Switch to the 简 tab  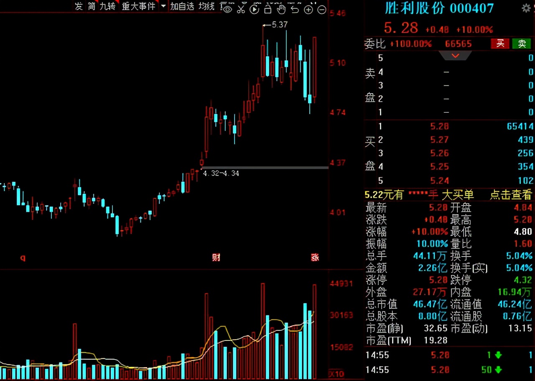[92, 7]
